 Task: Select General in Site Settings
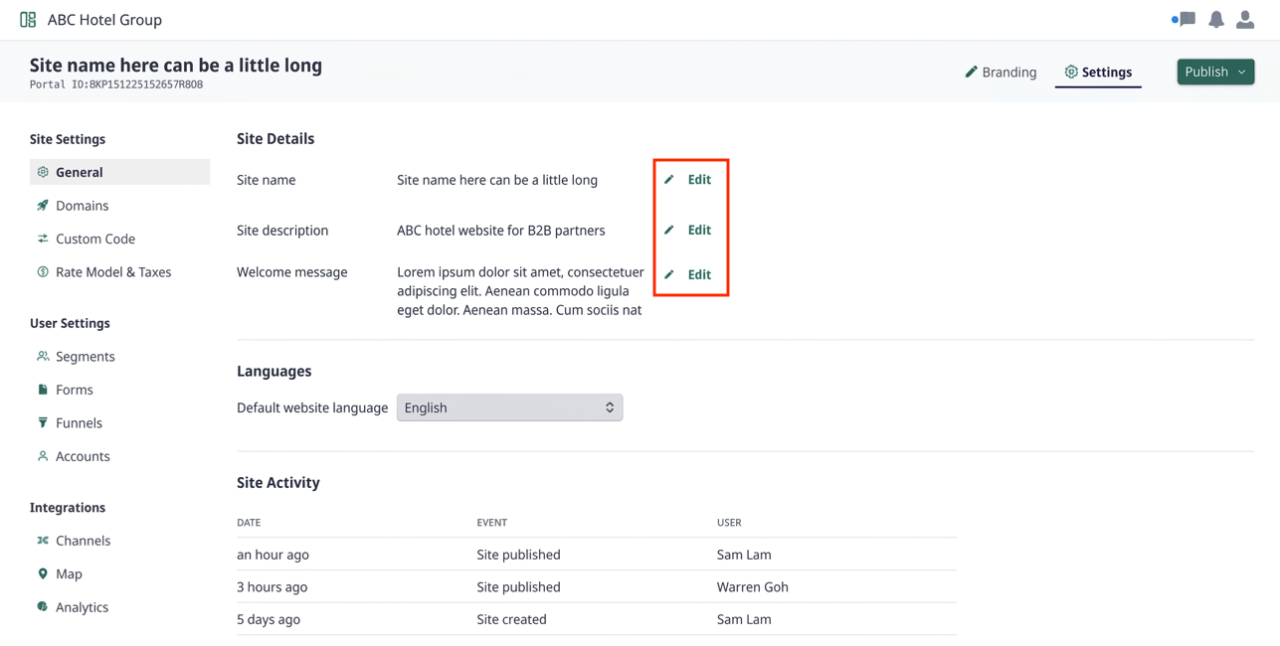tap(119, 172)
